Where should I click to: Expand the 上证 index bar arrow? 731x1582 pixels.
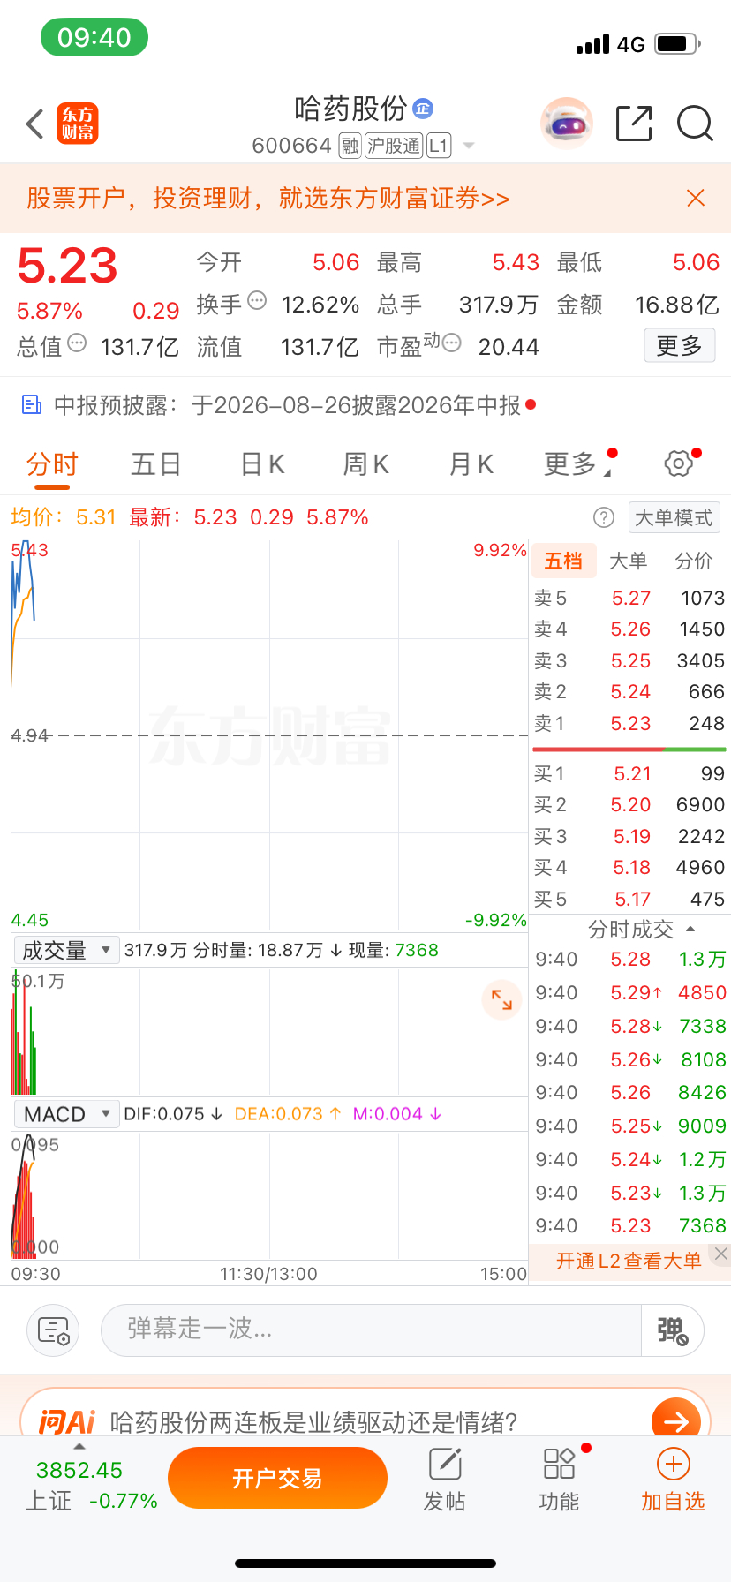coord(79,1447)
